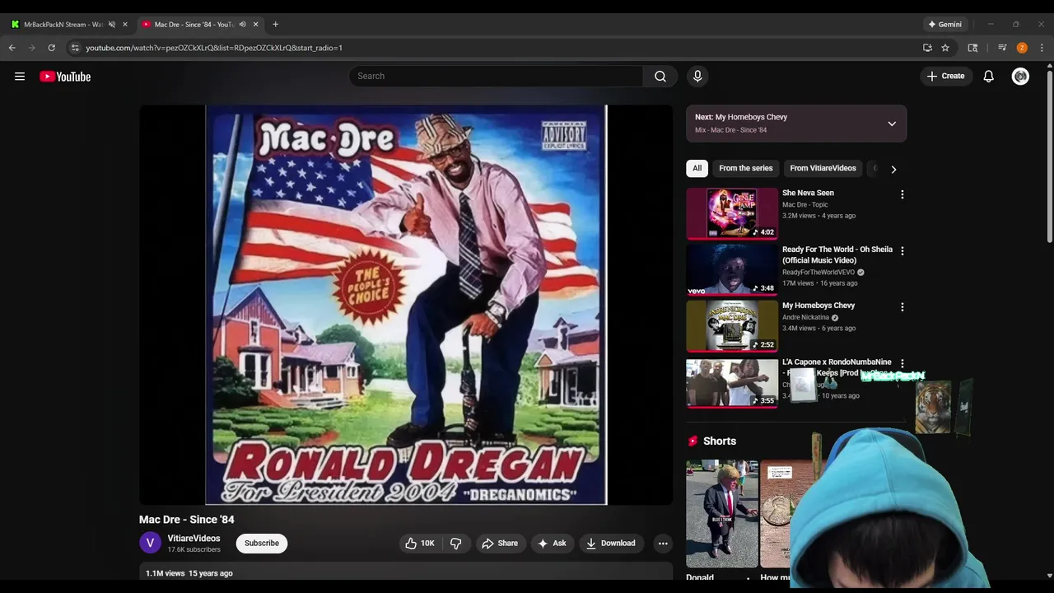Open She Neva Seen video title

tap(808, 193)
